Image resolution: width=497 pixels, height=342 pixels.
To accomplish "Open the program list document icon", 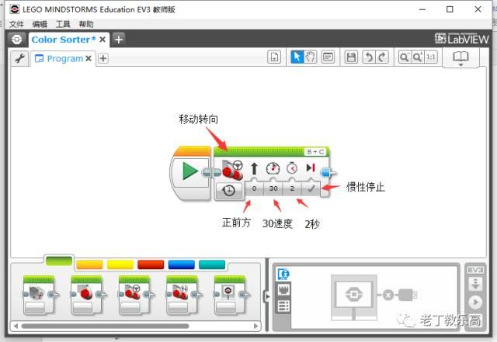I will pyautogui.click(x=274, y=57).
